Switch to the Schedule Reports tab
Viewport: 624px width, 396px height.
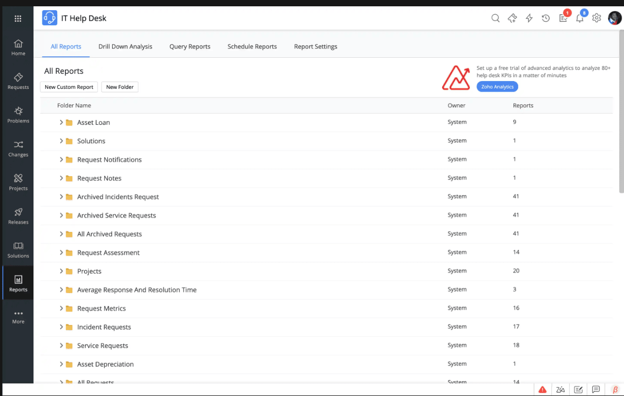[252, 47]
